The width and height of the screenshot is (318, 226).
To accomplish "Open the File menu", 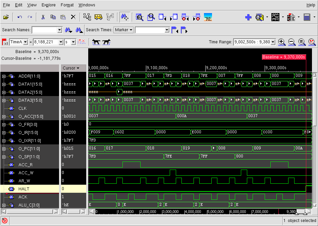I will coord(6,5).
